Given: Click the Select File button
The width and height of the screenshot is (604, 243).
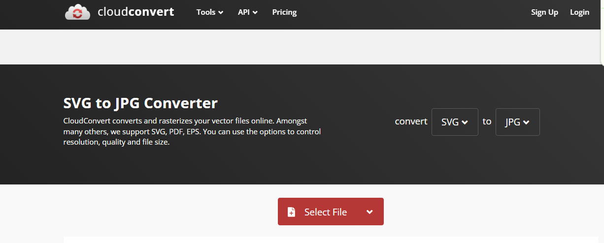Looking at the screenshot, I should [331, 212].
